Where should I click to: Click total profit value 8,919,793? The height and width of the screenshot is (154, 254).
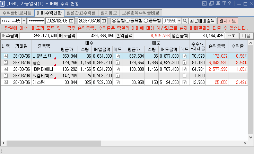(x=160, y=36)
